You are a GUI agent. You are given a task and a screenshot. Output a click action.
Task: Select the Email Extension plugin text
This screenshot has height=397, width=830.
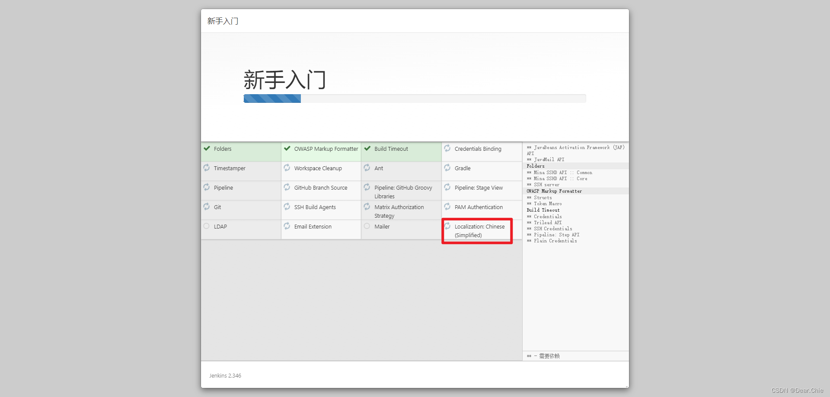[x=313, y=227]
